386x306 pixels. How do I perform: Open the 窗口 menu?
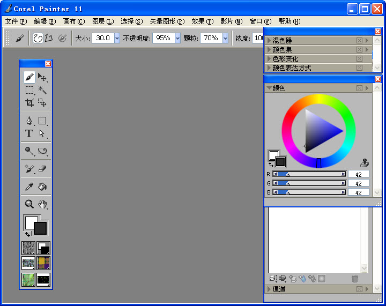click(x=261, y=21)
